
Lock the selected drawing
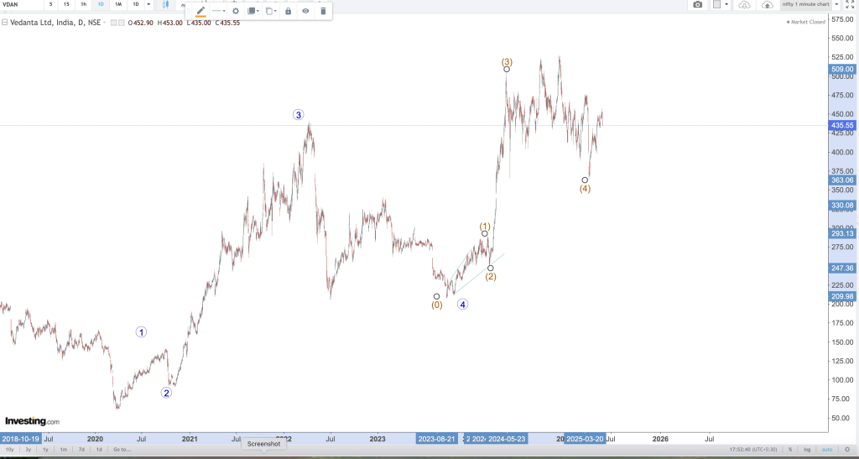(289, 11)
